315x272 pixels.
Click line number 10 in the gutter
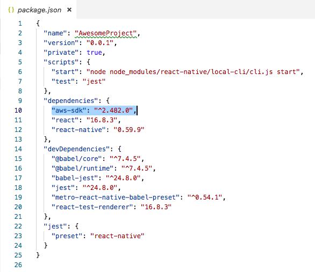18,111
